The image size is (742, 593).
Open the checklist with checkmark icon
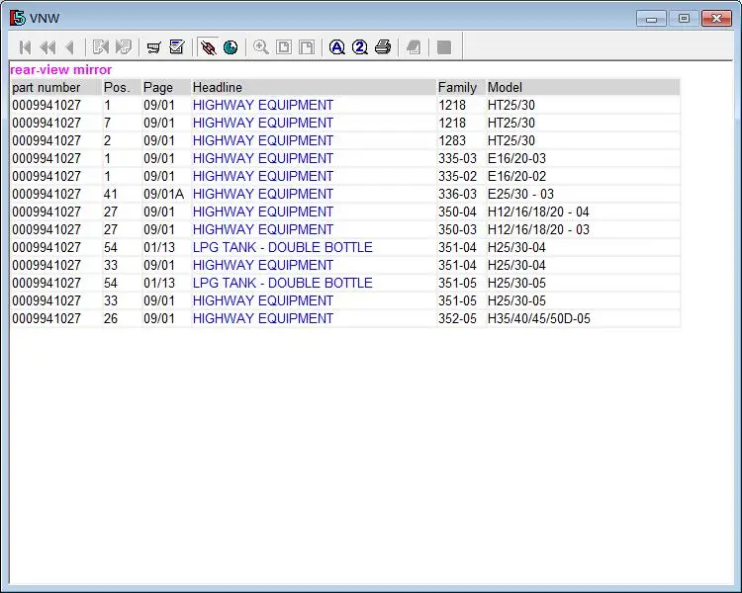point(176,47)
